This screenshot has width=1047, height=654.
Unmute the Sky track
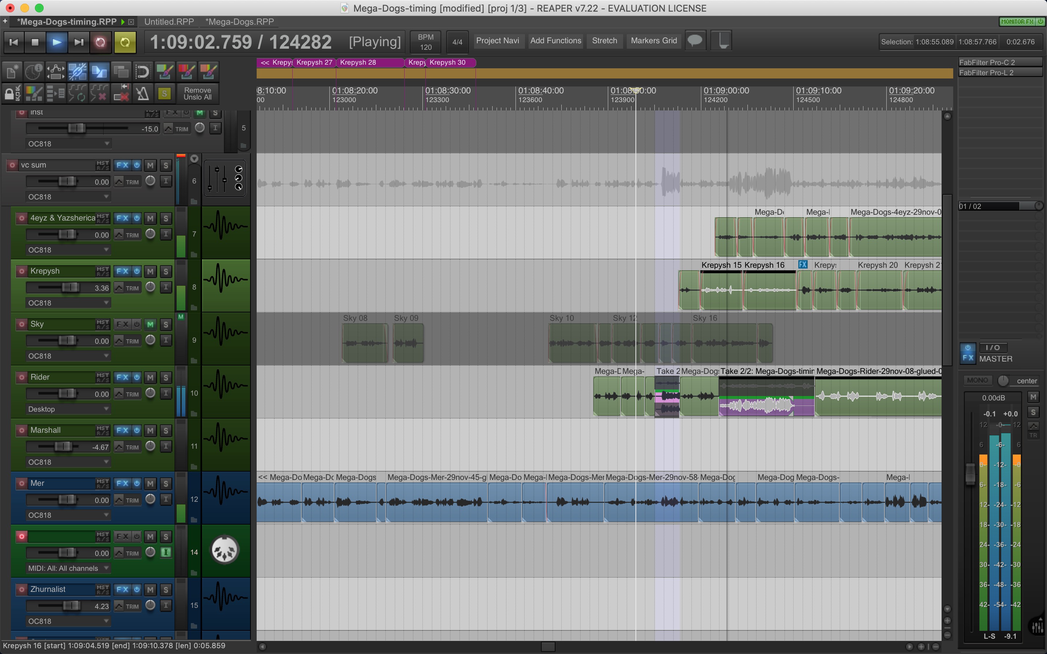pos(150,324)
